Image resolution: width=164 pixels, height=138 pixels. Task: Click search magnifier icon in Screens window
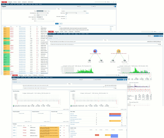[152, 32]
